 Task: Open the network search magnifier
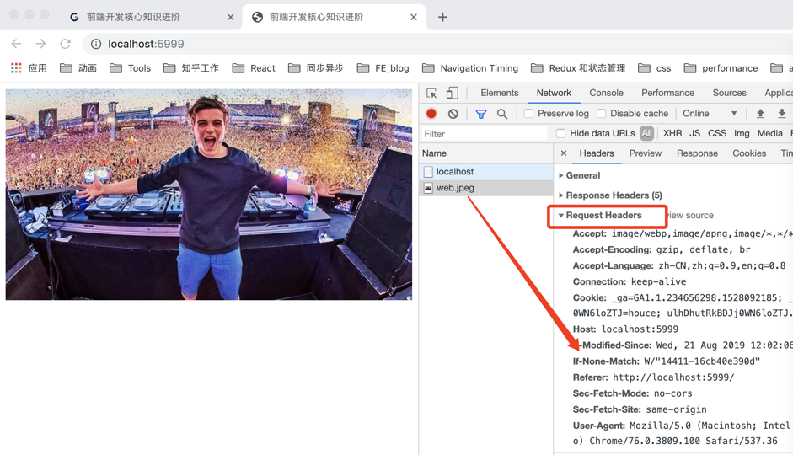tap(502, 114)
